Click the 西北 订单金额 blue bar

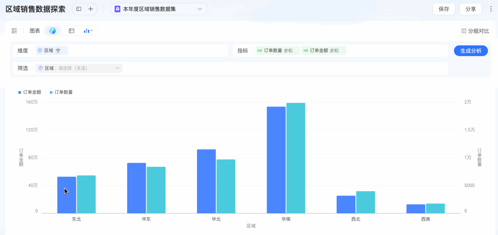pyautogui.click(x=346, y=204)
